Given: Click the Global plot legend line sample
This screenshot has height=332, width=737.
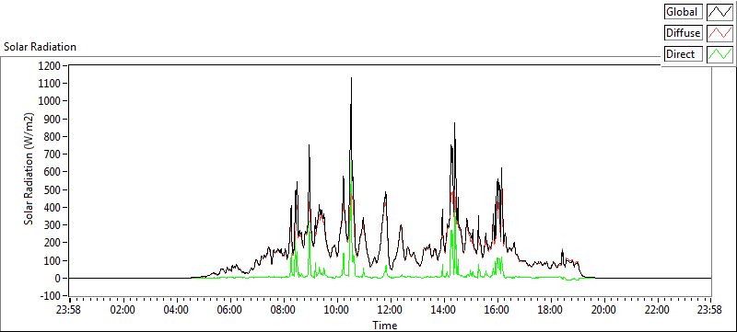Looking at the screenshot, I should point(719,12).
